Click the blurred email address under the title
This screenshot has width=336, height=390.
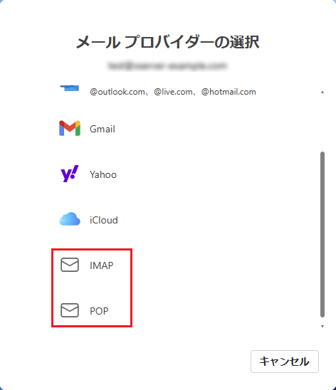(168, 65)
